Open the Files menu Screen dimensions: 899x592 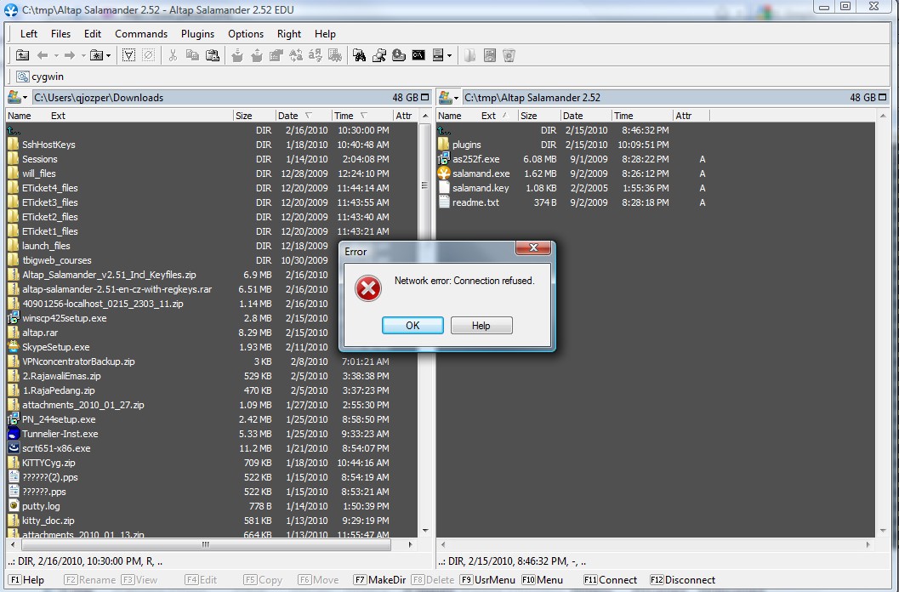(60, 34)
